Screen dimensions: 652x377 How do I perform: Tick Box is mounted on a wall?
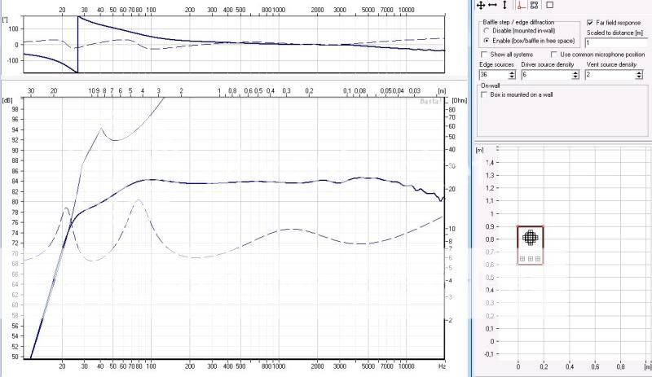click(484, 94)
